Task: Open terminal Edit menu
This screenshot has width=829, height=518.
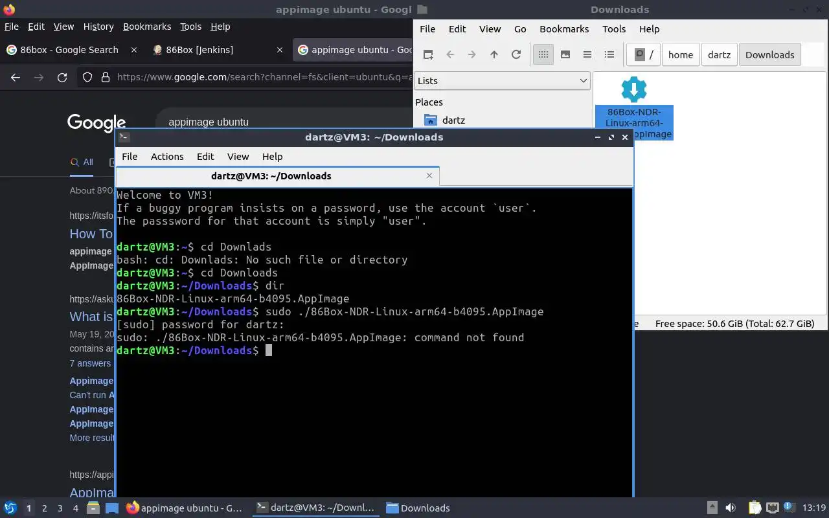Action: pyautogui.click(x=205, y=157)
